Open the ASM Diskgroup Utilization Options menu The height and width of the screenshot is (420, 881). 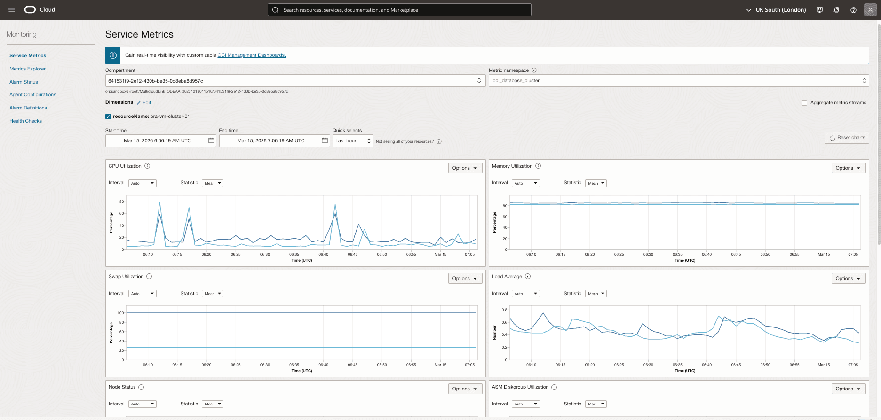pos(848,389)
